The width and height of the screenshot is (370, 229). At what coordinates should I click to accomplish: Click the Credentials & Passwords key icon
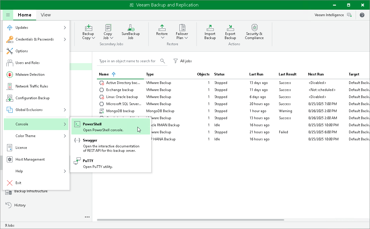coord(10,39)
